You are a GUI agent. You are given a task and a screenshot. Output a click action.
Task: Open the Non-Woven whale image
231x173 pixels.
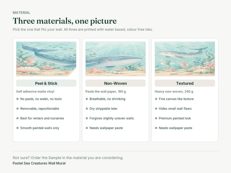click(x=115, y=59)
